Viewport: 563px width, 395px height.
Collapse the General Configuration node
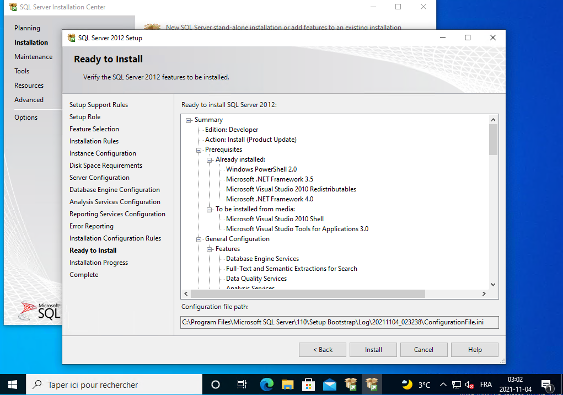pos(199,239)
